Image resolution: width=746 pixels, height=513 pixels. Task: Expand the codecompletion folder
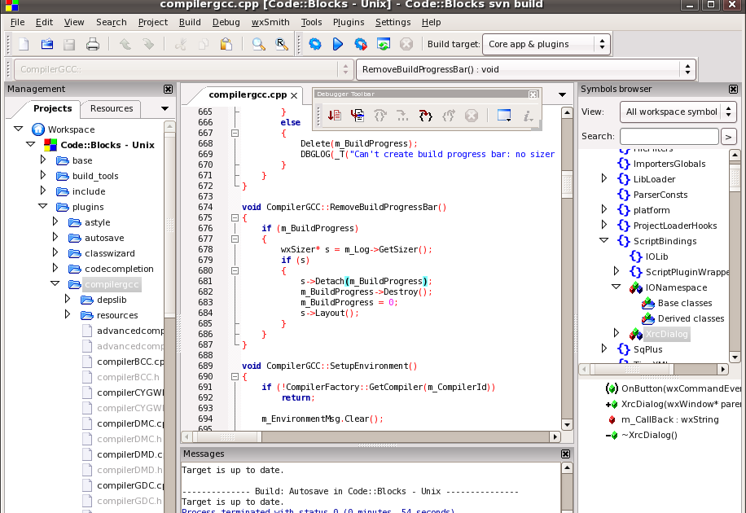55,268
